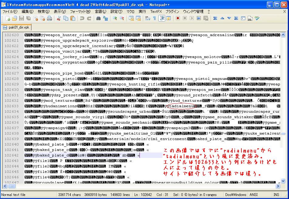
Task: Open the フォーマット(M) menu
Action: coord(80,12)
